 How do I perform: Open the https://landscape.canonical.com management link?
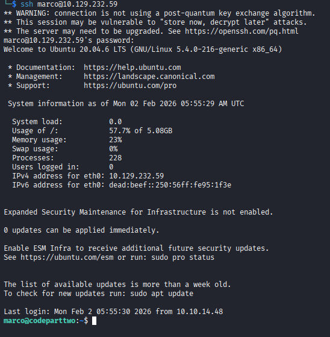(x=149, y=77)
